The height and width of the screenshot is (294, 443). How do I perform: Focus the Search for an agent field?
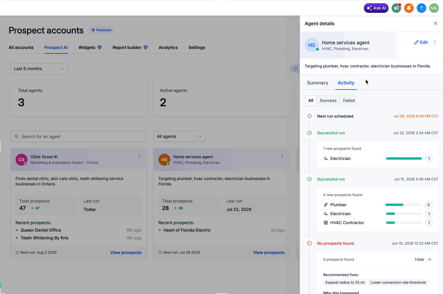[x=78, y=136]
